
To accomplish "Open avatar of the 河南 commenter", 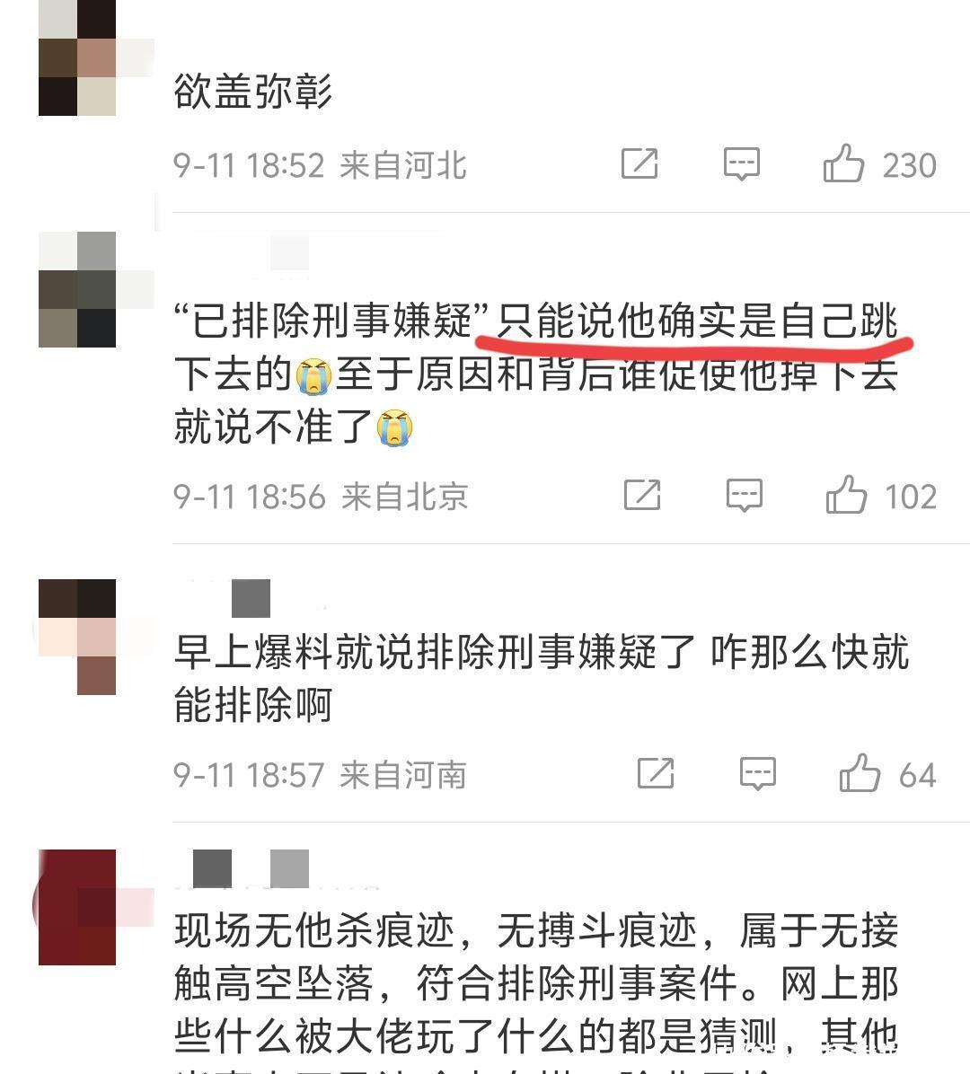I will click(76, 637).
